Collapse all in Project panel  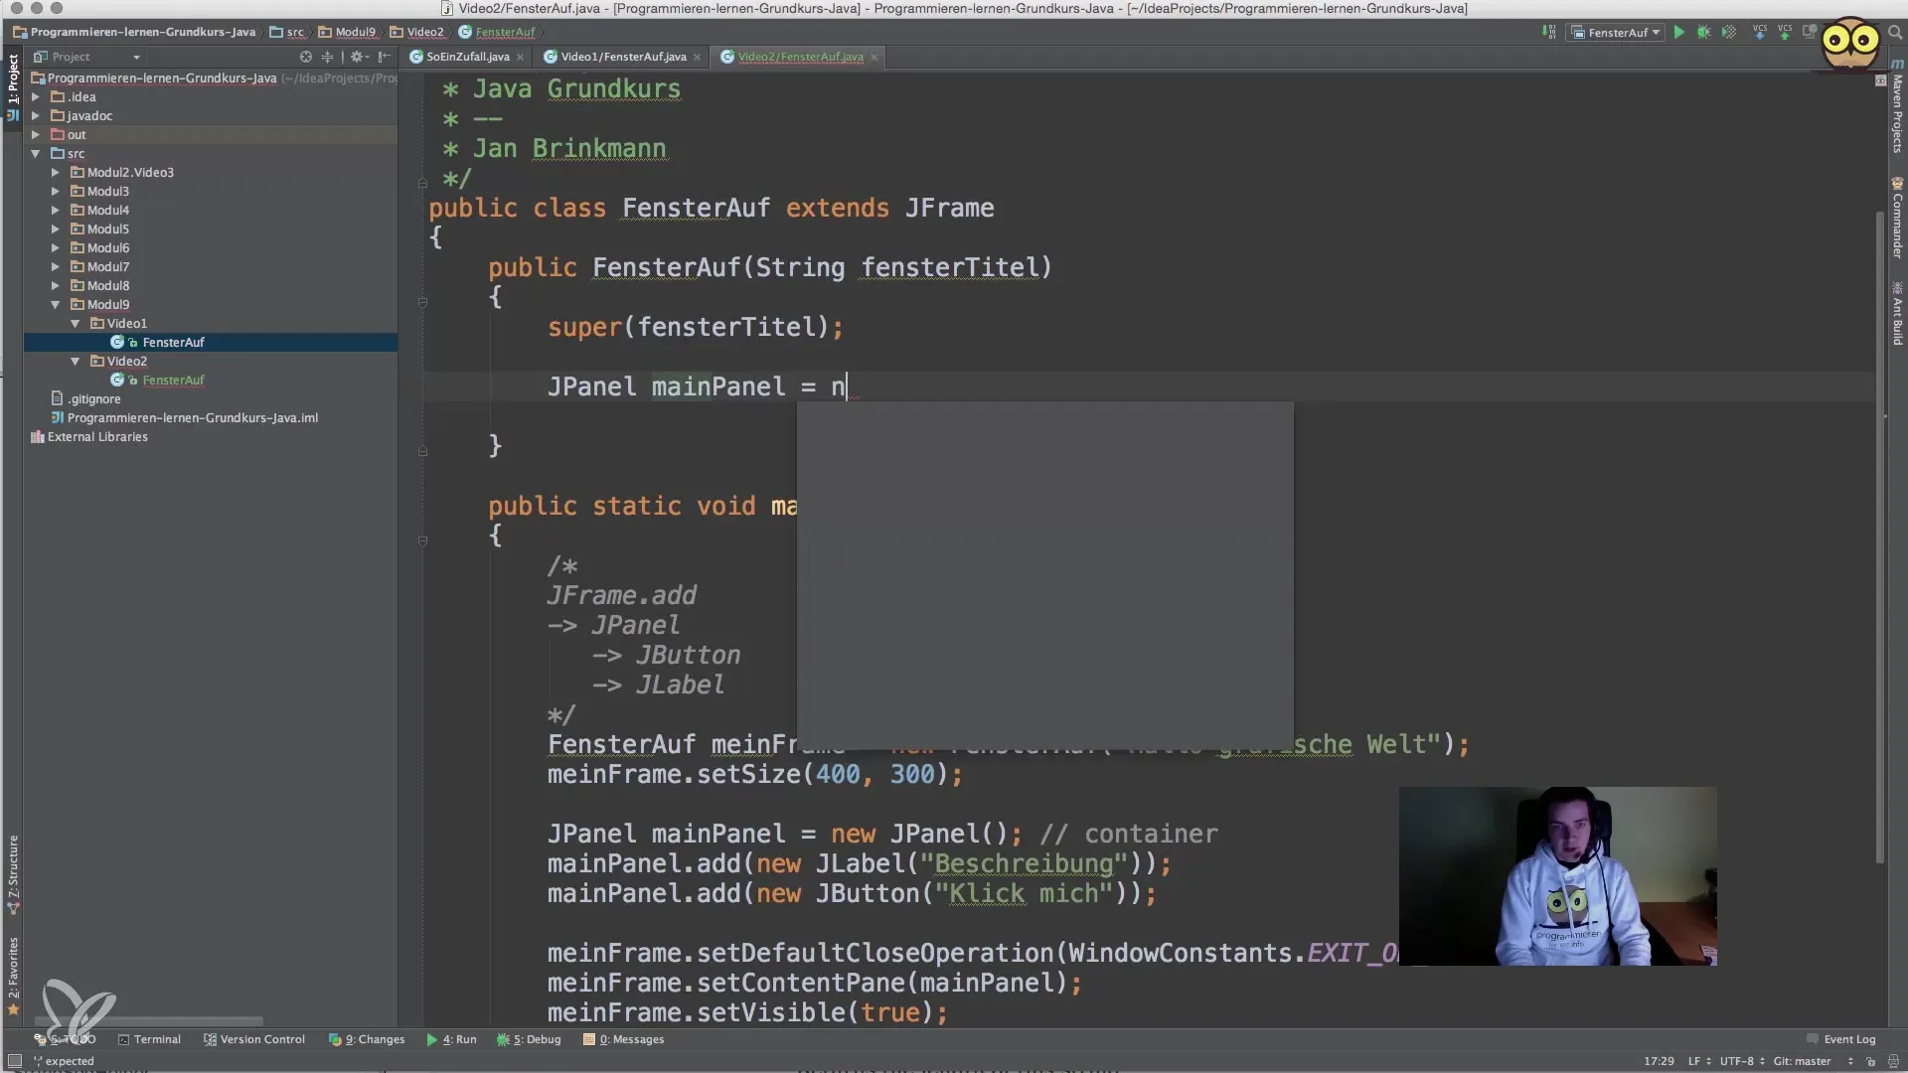pos(327,57)
